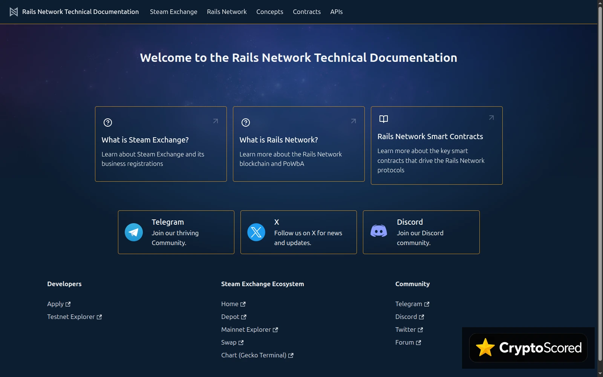Go to the APIs nav item

coord(337,12)
